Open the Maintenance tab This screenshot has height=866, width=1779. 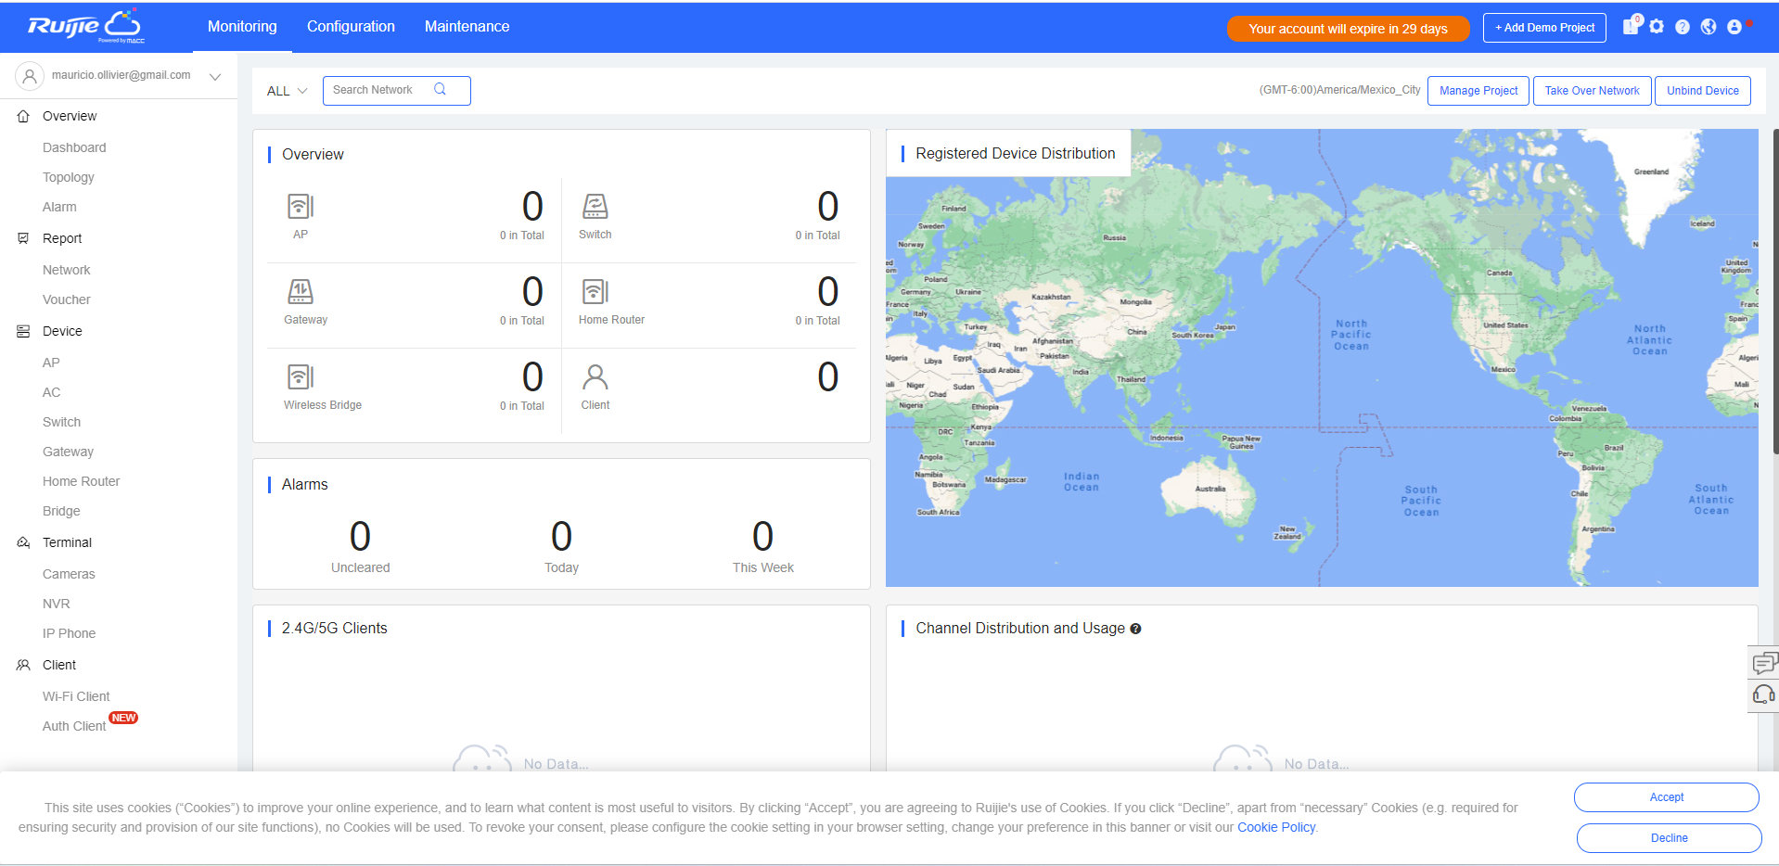point(467,27)
